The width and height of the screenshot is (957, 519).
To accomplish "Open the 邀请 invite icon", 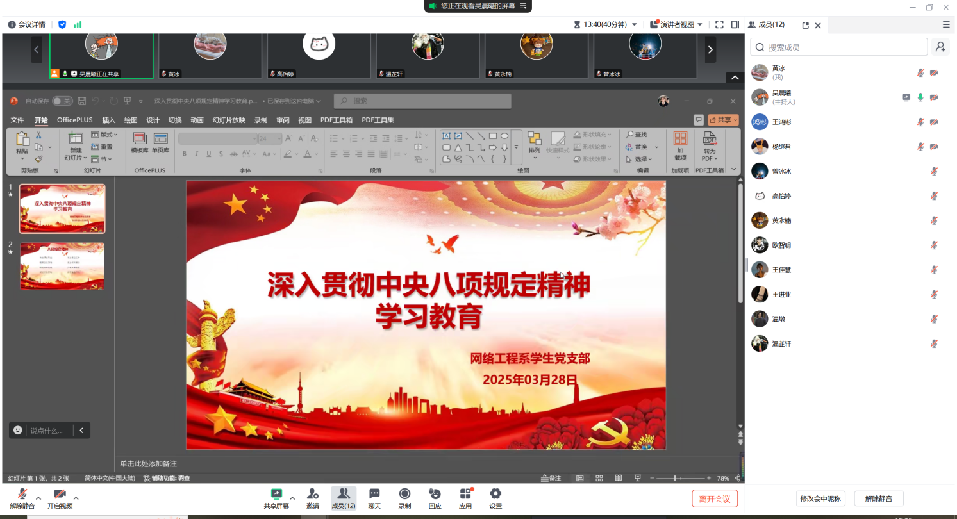I will coord(312,494).
